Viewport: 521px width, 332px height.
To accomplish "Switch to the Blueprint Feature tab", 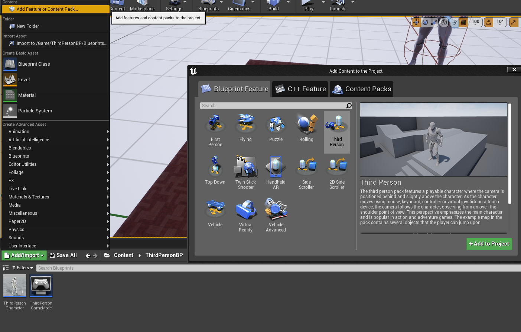I will (234, 89).
